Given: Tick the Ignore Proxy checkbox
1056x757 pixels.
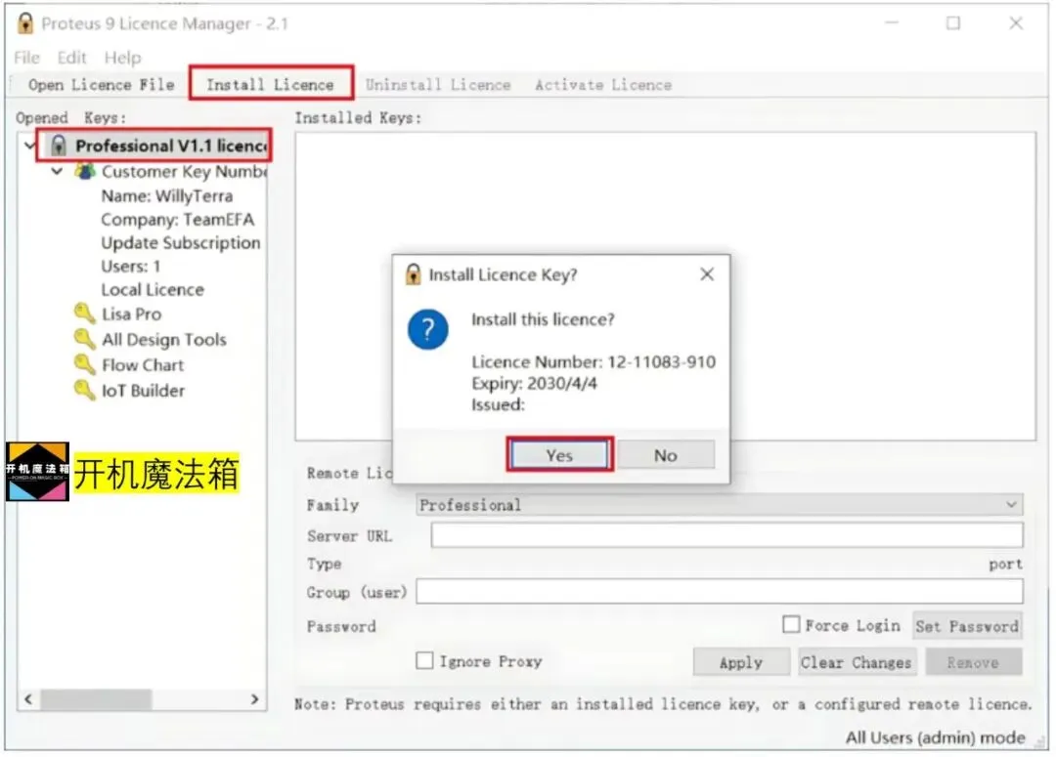Looking at the screenshot, I should click(x=424, y=660).
